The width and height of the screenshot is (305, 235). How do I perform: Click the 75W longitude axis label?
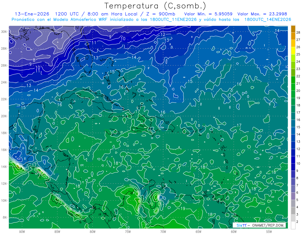pos(128,232)
